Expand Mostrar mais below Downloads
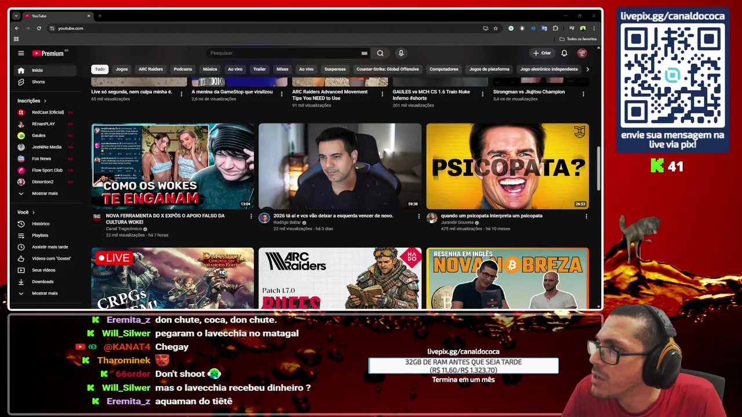Image resolution: width=742 pixels, height=417 pixels. coord(45,293)
